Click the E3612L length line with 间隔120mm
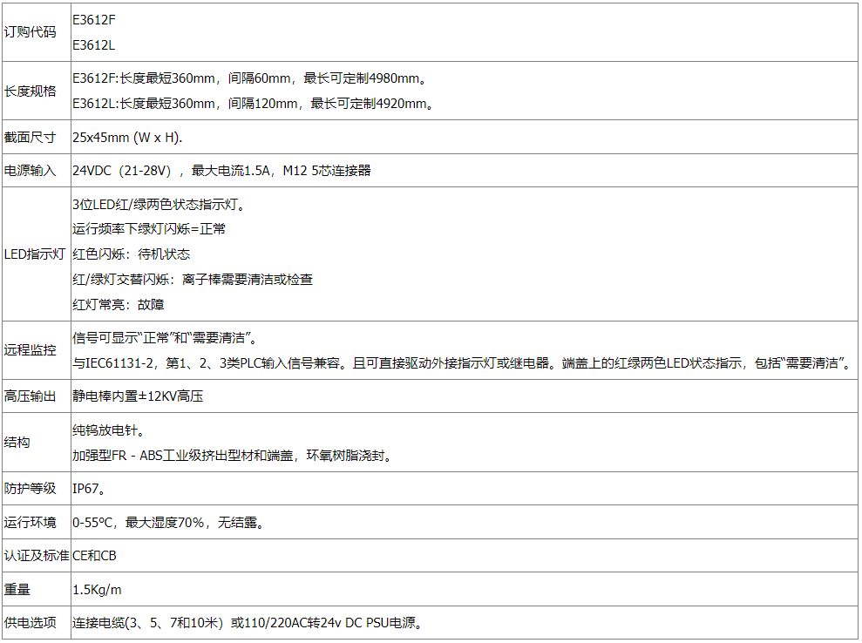 [x=254, y=104]
